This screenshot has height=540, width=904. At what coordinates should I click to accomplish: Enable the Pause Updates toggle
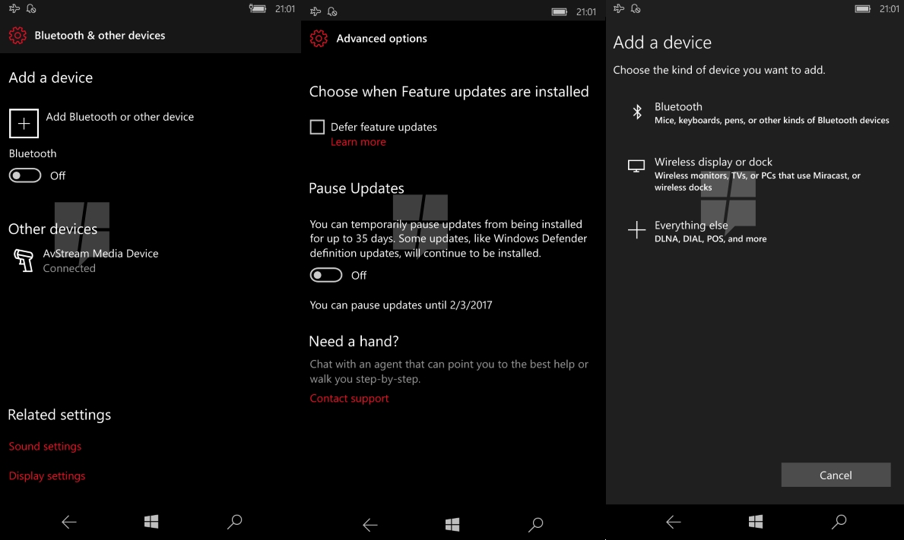tap(325, 275)
